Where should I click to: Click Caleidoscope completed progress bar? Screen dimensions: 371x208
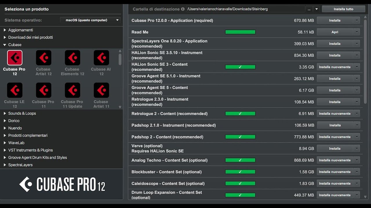coord(240,183)
